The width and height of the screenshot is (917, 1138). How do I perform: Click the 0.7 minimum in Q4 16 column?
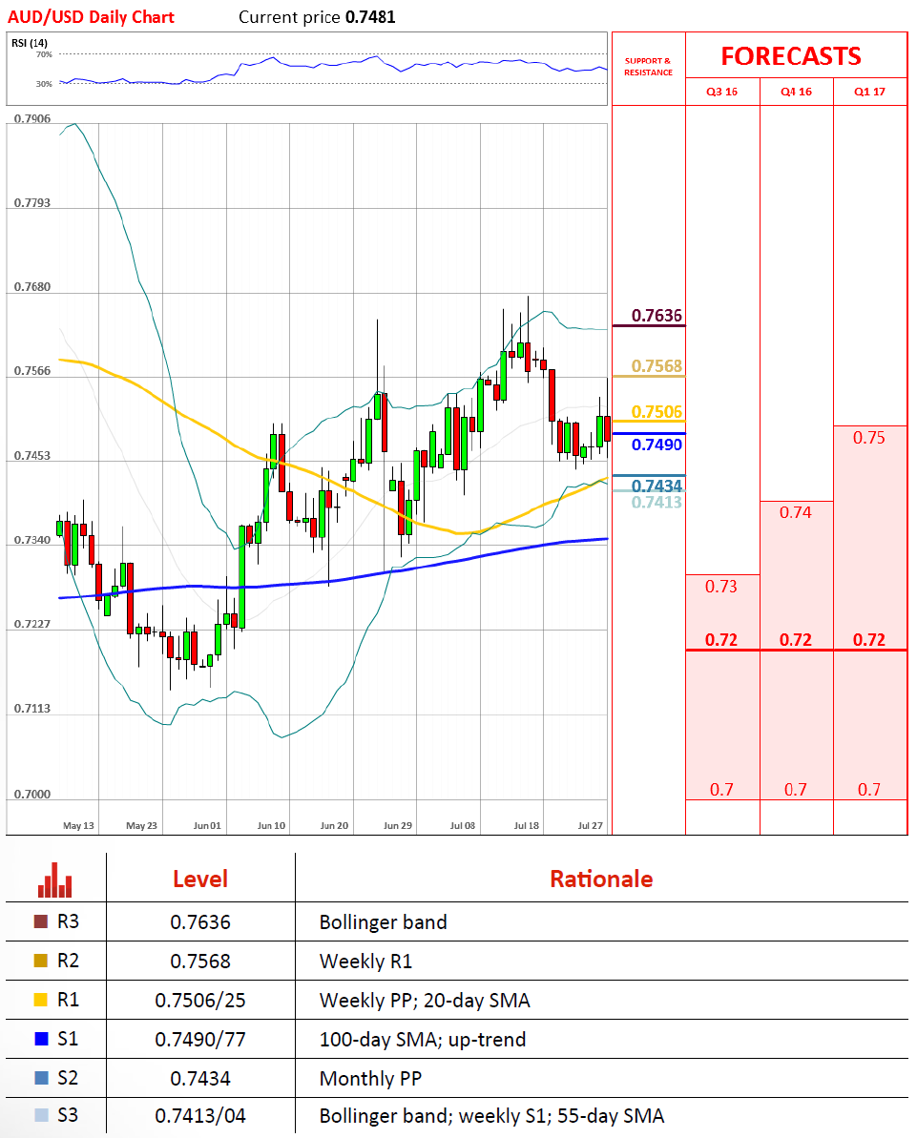(796, 790)
